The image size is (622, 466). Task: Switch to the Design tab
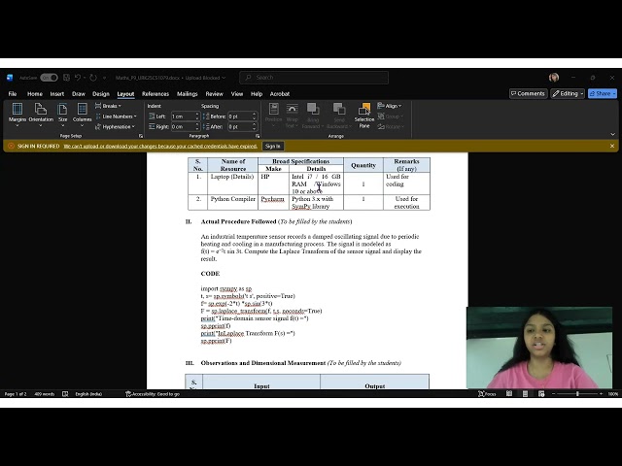tap(101, 94)
